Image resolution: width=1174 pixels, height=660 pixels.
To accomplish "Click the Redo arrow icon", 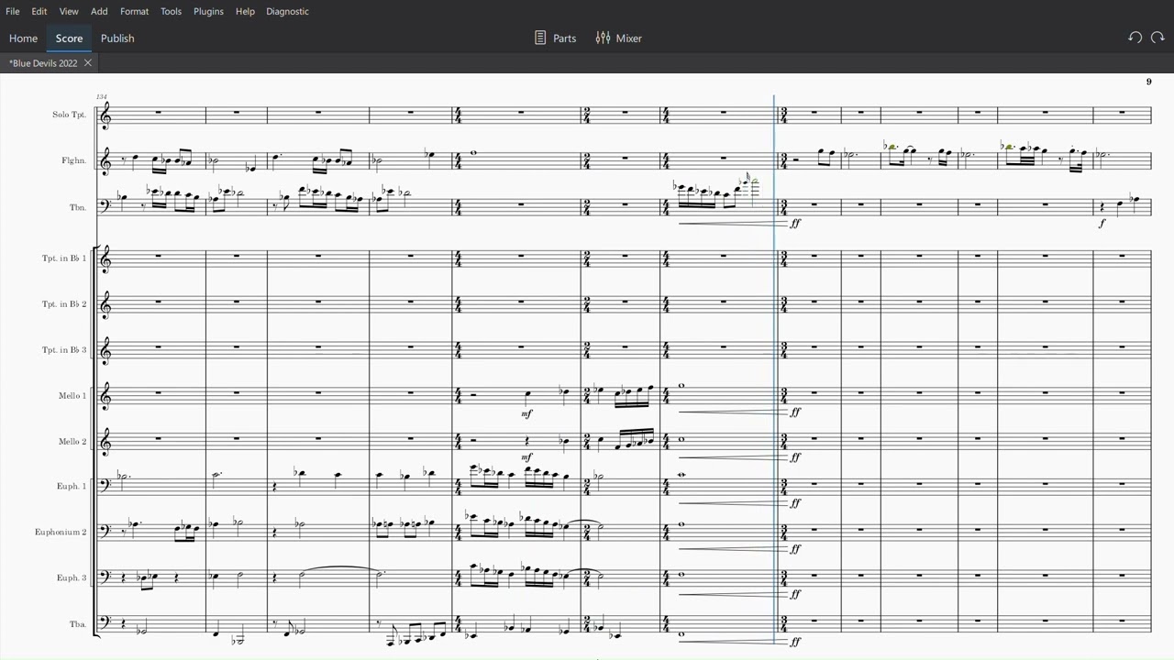I will coord(1157,38).
